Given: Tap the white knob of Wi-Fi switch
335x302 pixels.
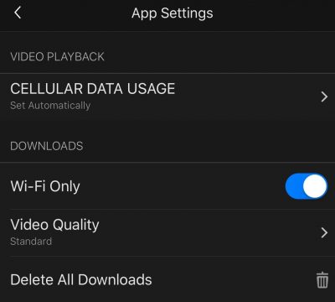Looking at the screenshot, I should pyautogui.click(x=315, y=186).
